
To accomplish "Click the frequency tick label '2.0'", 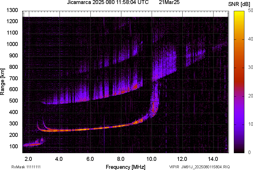I will coord(28,159).
